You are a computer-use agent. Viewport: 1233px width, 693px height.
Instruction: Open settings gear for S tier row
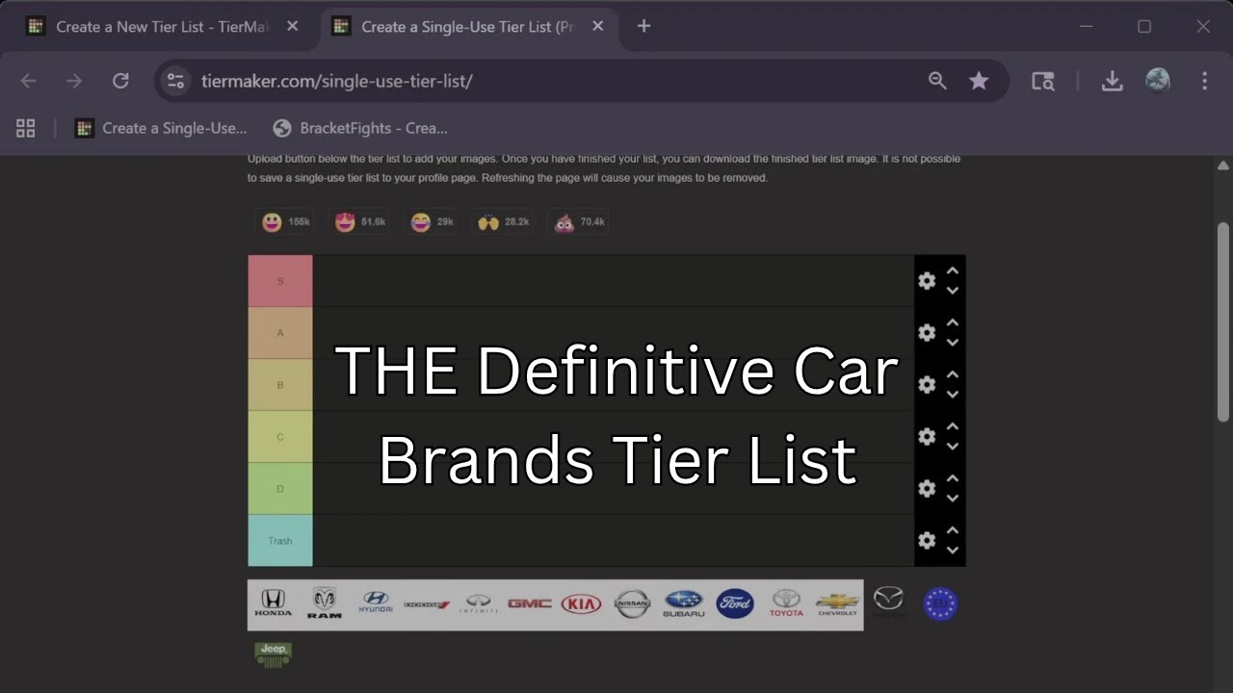click(x=927, y=280)
